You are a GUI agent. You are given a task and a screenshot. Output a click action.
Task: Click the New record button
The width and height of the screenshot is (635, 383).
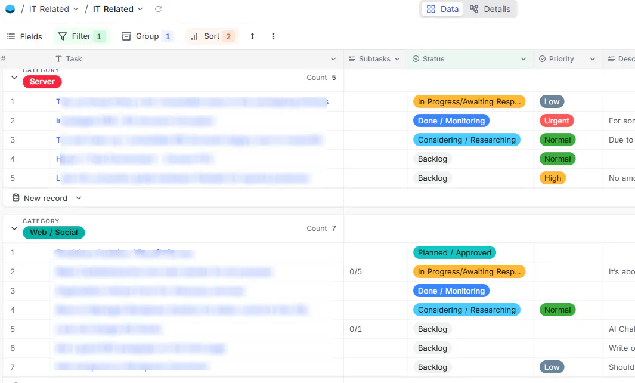tap(45, 198)
